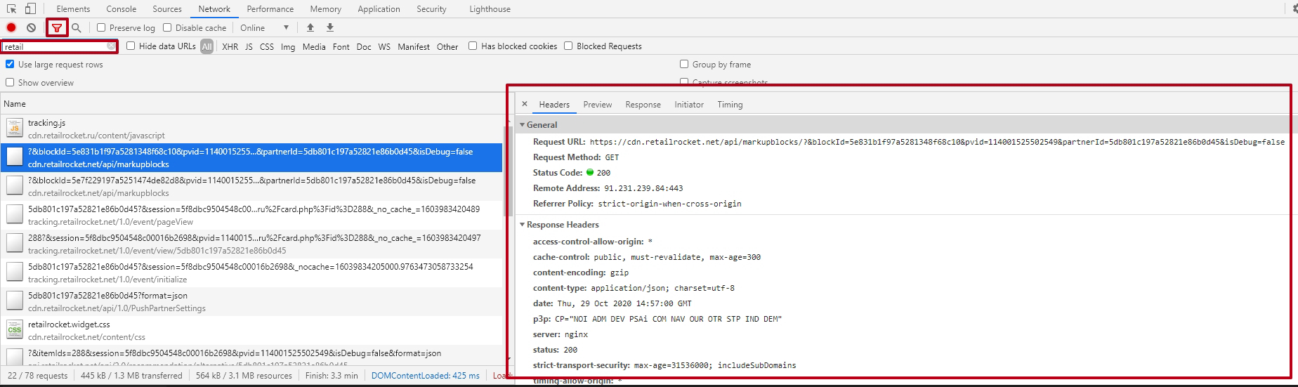Image resolution: width=1298 pixels, height=387 pixels.
Task: Collapse the Response Headers section
Action: (522, 225)
